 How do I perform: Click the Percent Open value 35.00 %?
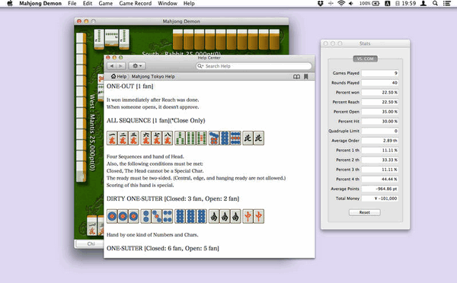click(380, 112)
